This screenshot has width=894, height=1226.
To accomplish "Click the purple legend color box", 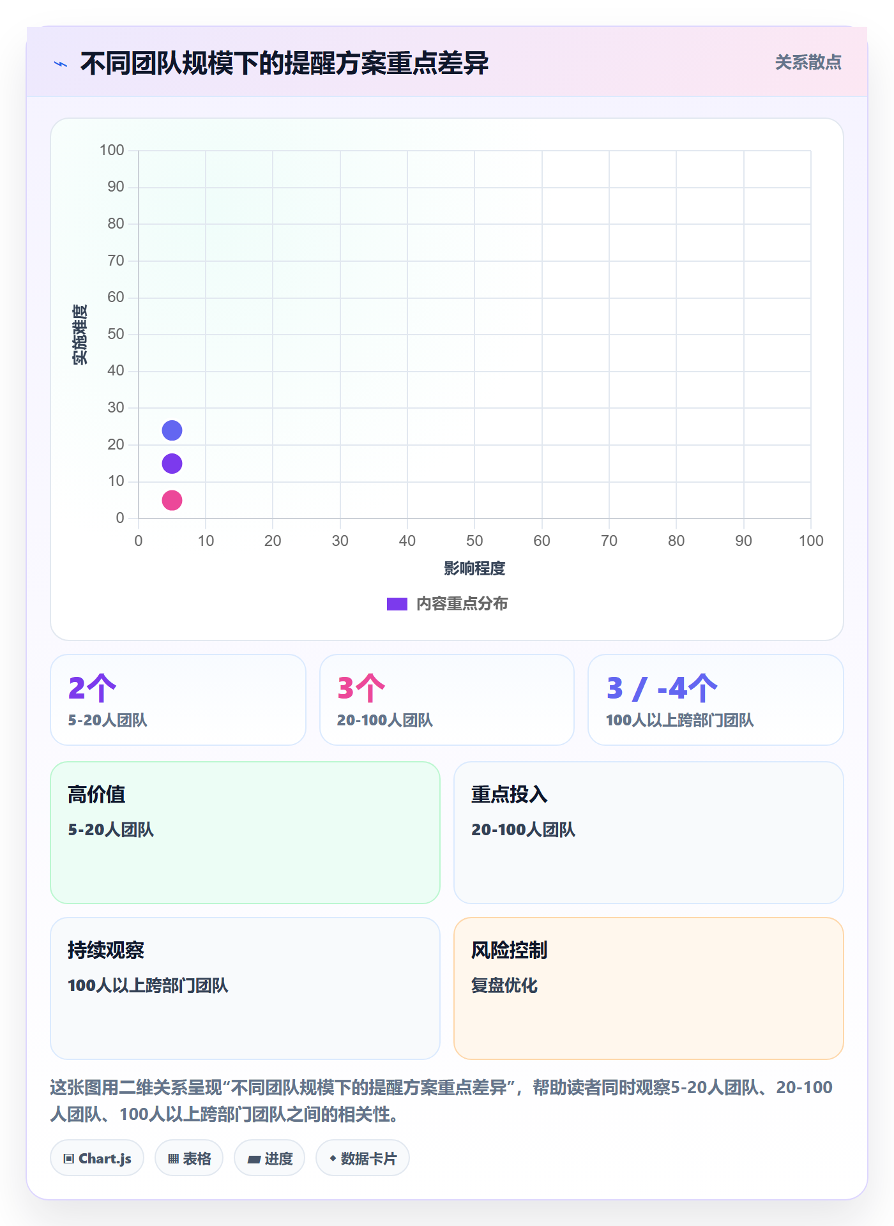I will tap(397, 604).
